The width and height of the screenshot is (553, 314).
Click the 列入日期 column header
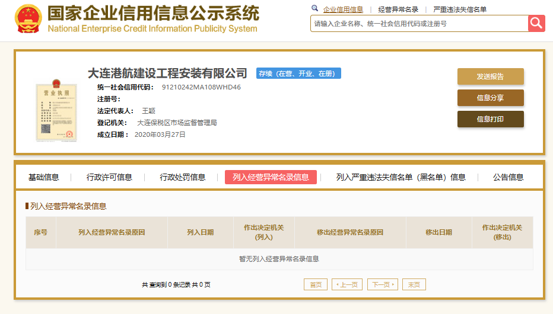[201, 232]
